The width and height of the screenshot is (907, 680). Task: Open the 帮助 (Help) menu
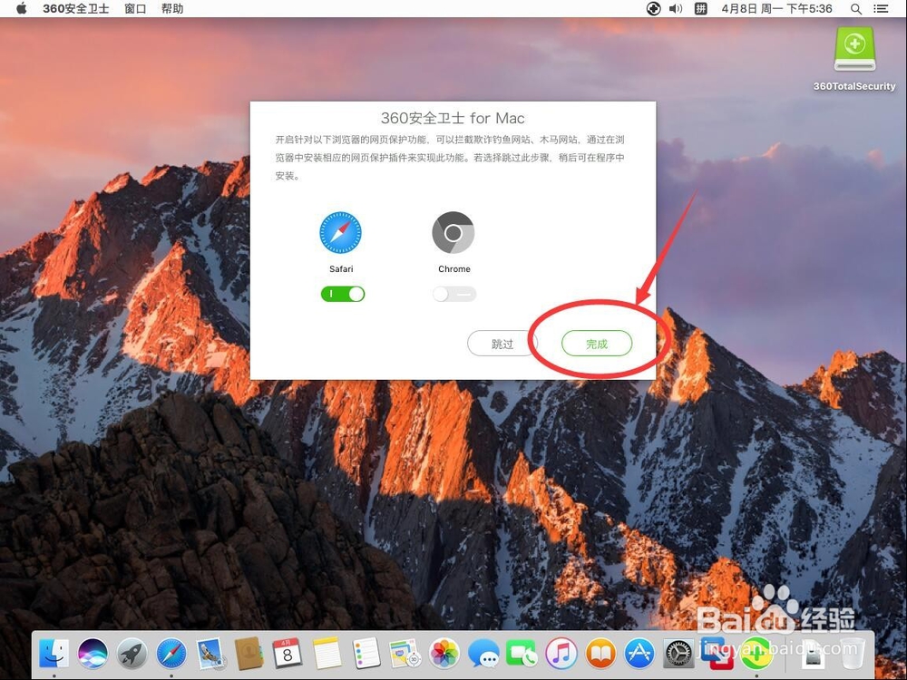(x=172, y=9)
